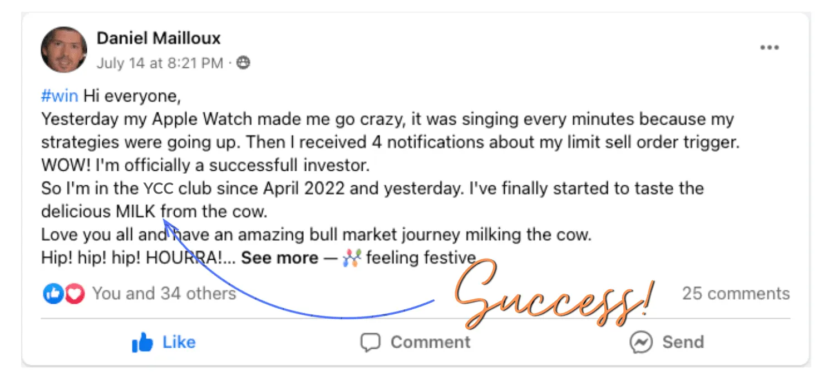Expand the post with See more
This screenshot has height=376, width=828.
(279, 258)
